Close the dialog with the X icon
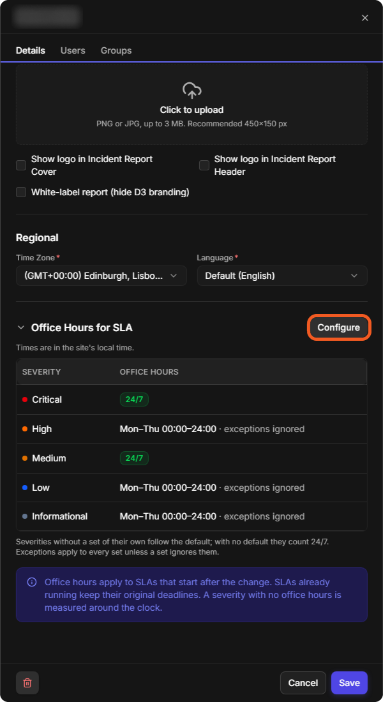 pyautogui.click(x=365, y=18)
